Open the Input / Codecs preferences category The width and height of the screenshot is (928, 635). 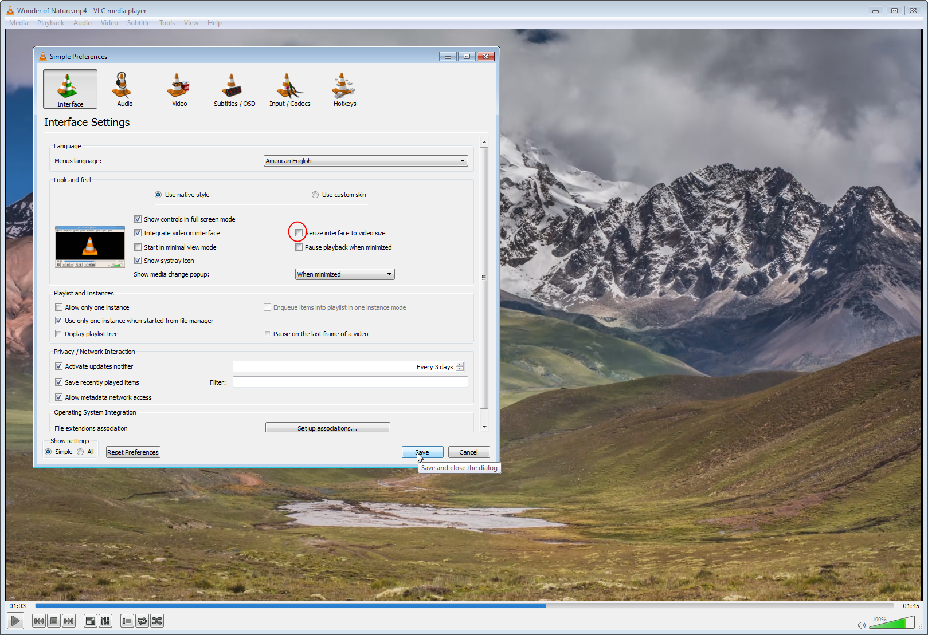pos(289,89)
